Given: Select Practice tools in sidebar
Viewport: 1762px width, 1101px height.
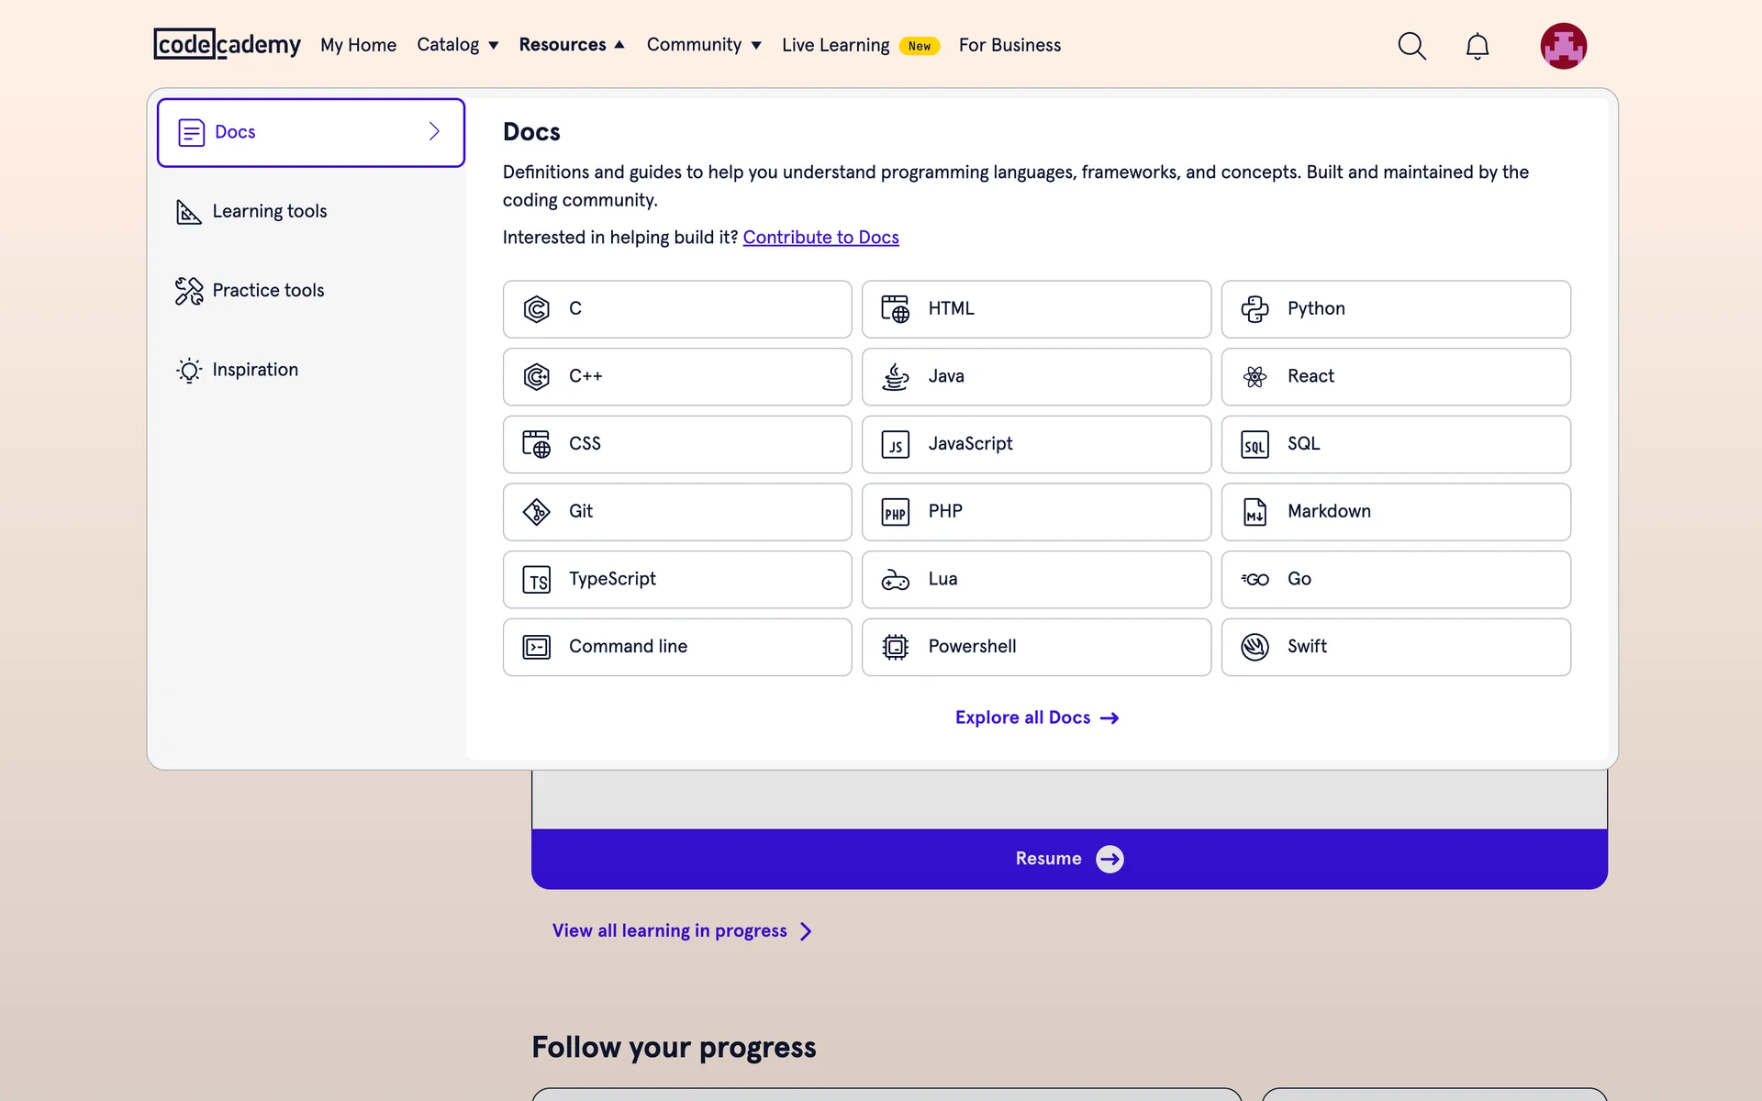Looking at the screenshot, I should click(268, 291).
